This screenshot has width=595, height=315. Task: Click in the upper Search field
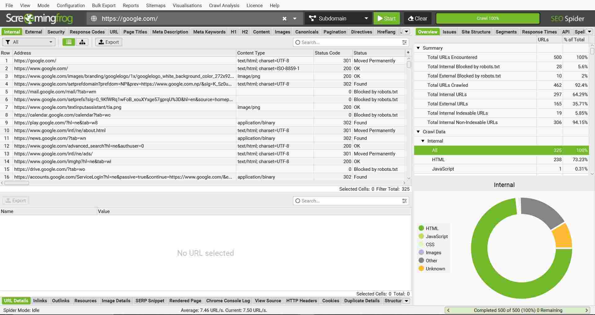point(351,42)
